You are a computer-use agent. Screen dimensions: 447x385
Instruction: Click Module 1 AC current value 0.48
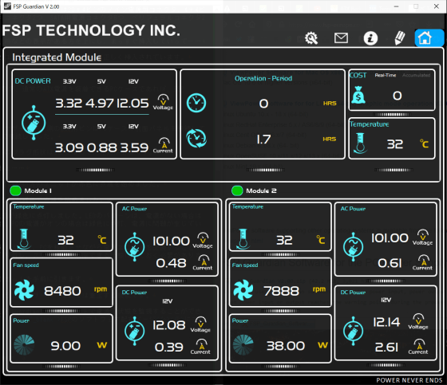click(171, 263)
